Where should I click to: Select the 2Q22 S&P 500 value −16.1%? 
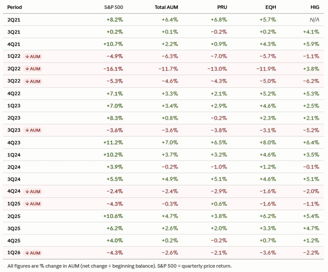[113, 69]
